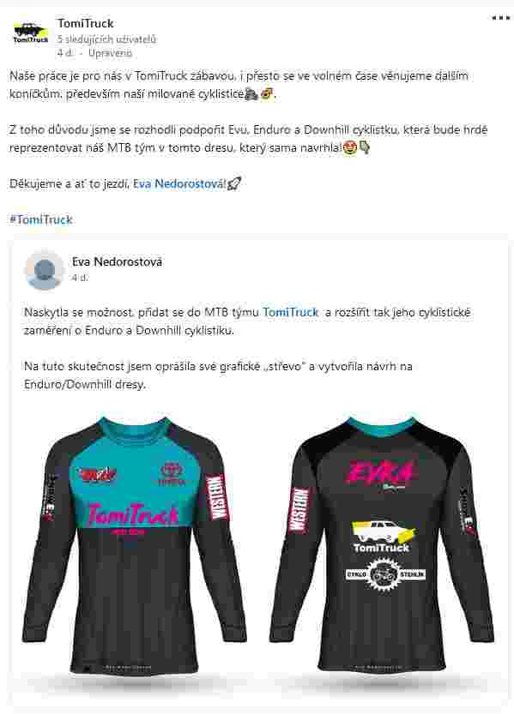Click the Upraveno edited label
Screen dimensions: 514x714
(111, 53)
